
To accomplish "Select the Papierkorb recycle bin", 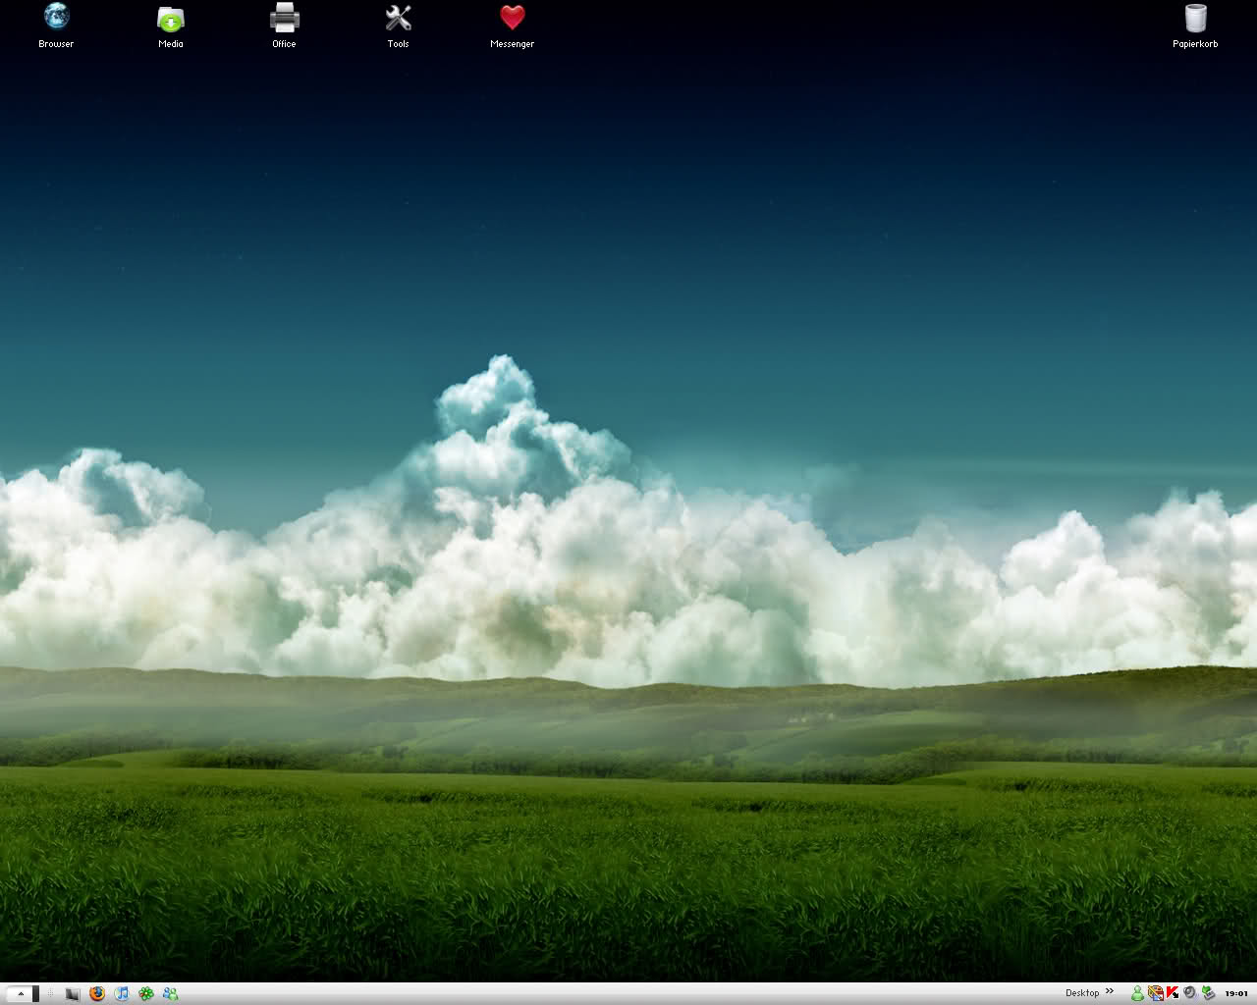I will 1195,26.
